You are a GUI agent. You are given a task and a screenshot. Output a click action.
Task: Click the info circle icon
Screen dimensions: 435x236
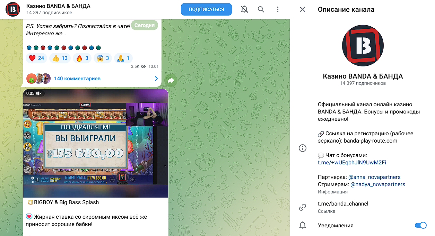point(303,148)
